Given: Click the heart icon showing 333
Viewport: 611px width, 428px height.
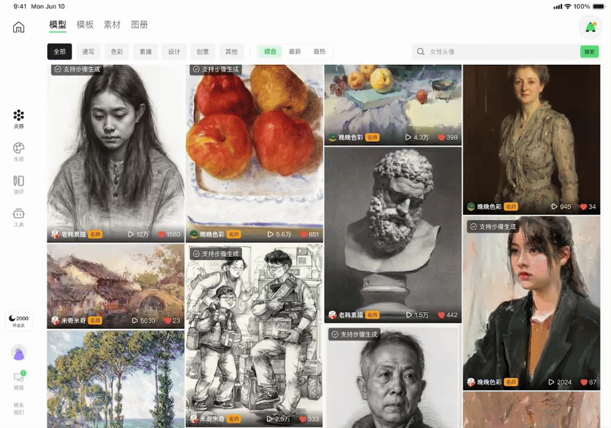Looking at the screenshot, I should coord(303,419).
